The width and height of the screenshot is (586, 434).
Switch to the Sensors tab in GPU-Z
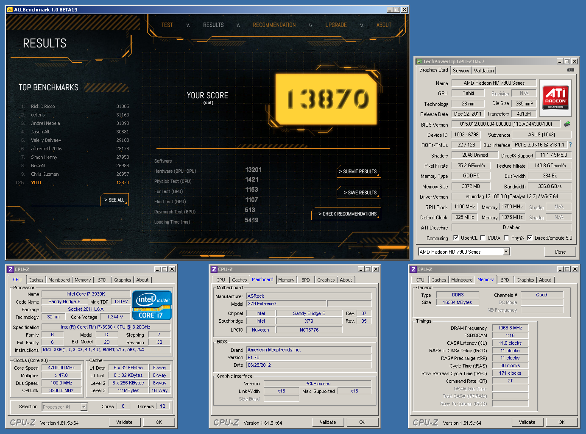[461, 71]
